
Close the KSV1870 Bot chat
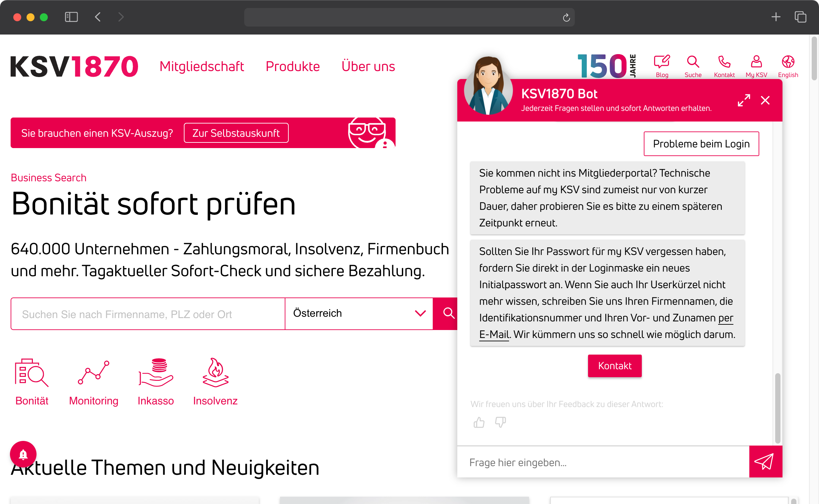pyautogui.click(x=765, y=100)
